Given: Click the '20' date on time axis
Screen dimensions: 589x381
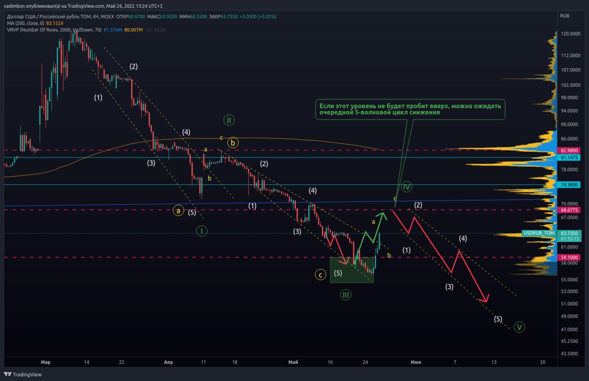Looking at the screenshot, I should (543, 363).
